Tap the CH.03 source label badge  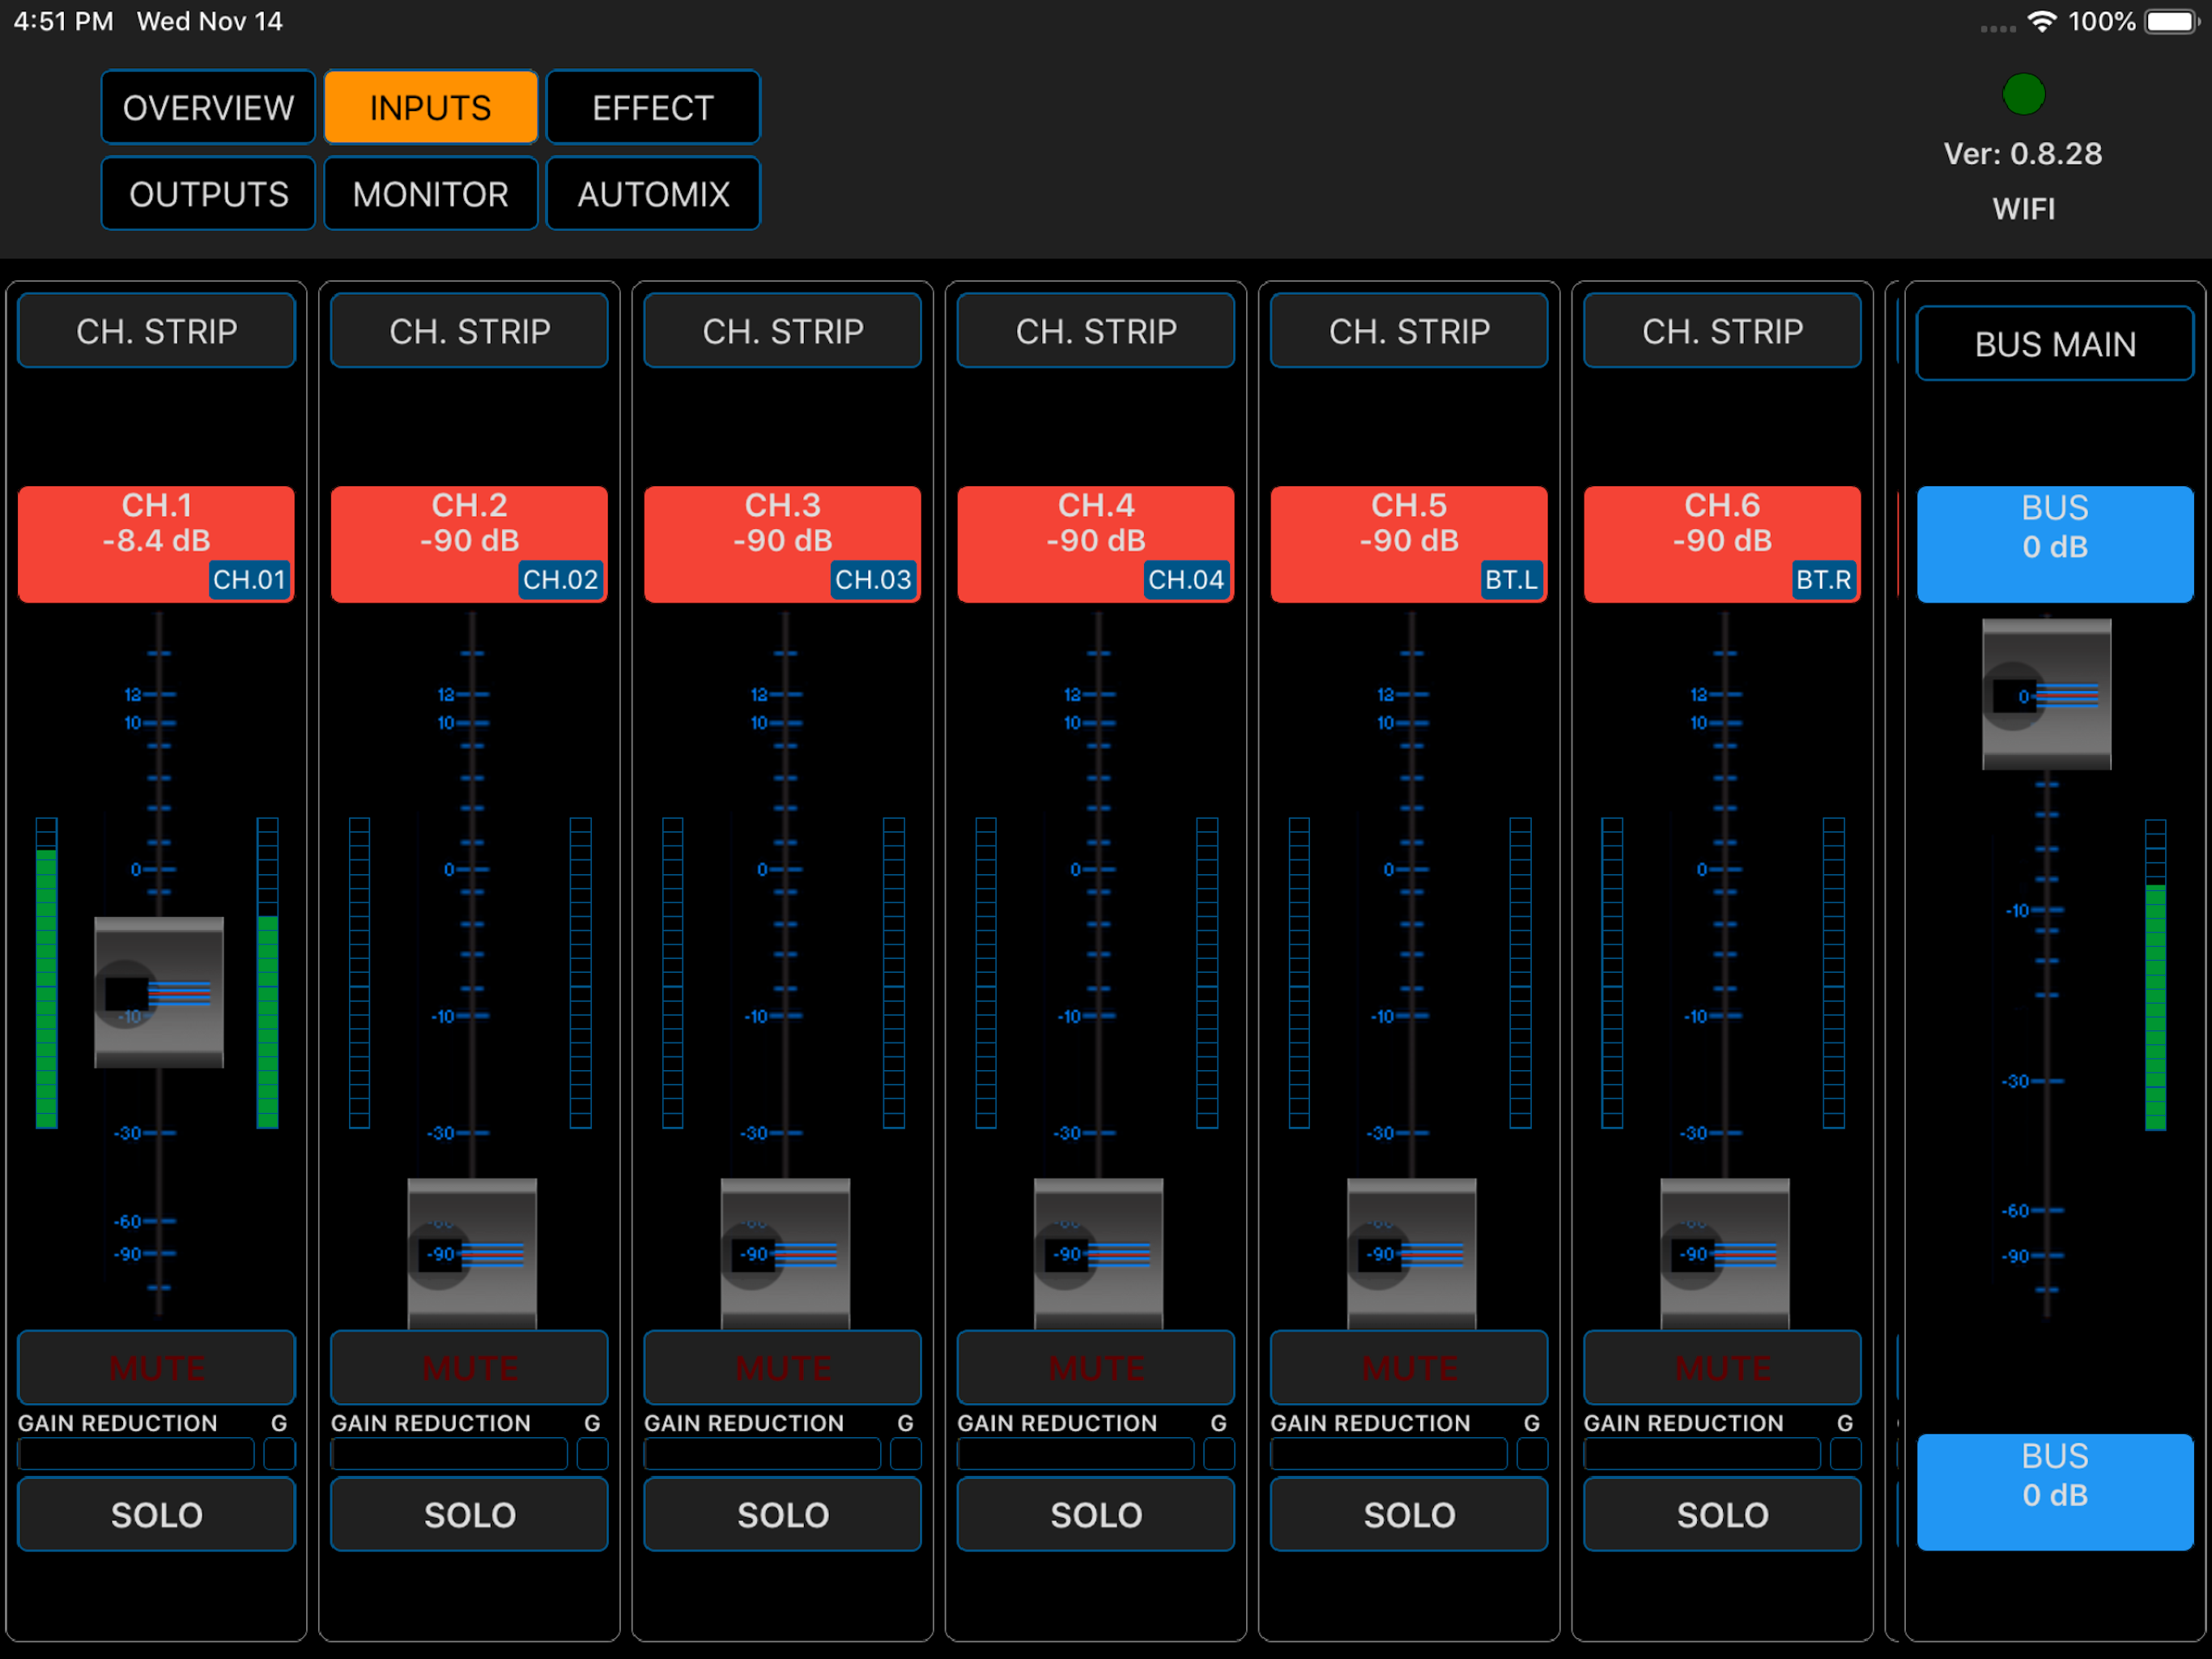click(873, 579)
